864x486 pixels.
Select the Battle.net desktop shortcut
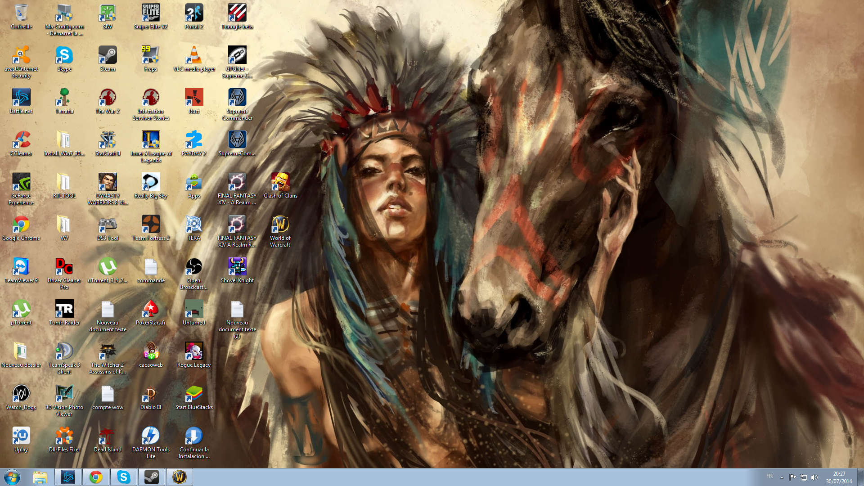tap(21, 101)
